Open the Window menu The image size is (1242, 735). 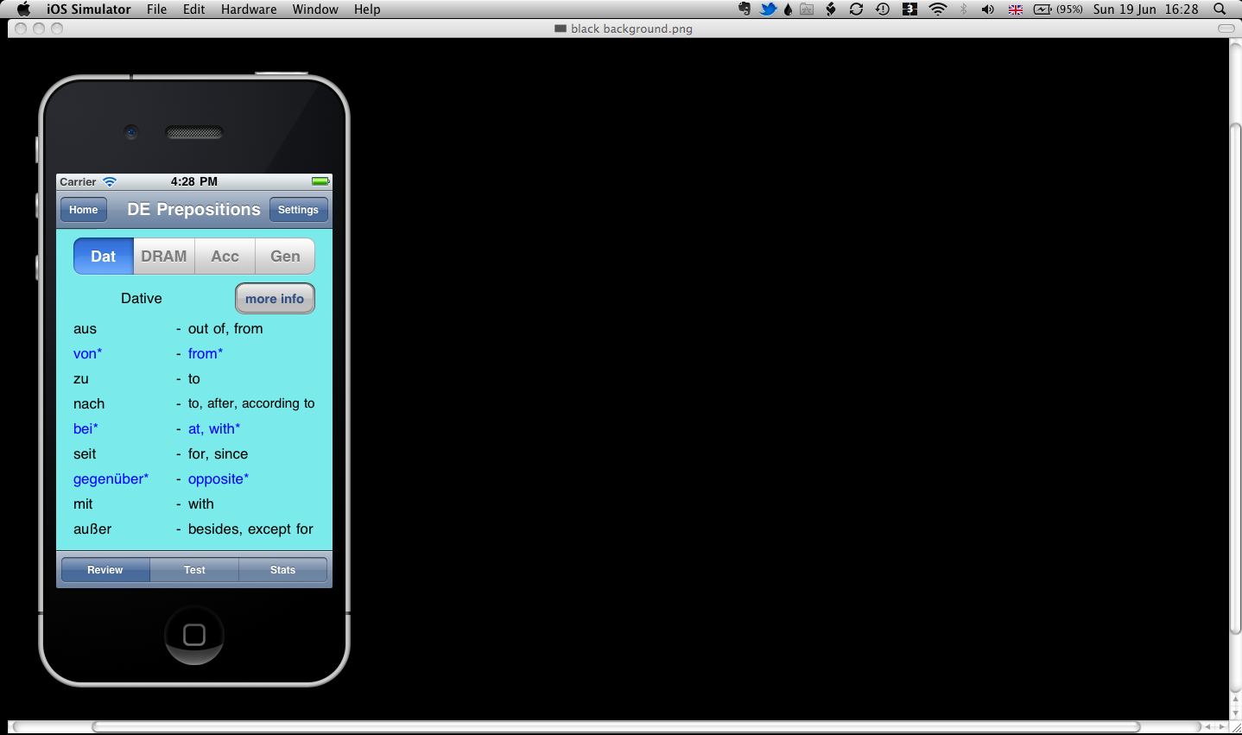(x=314, y=10)
